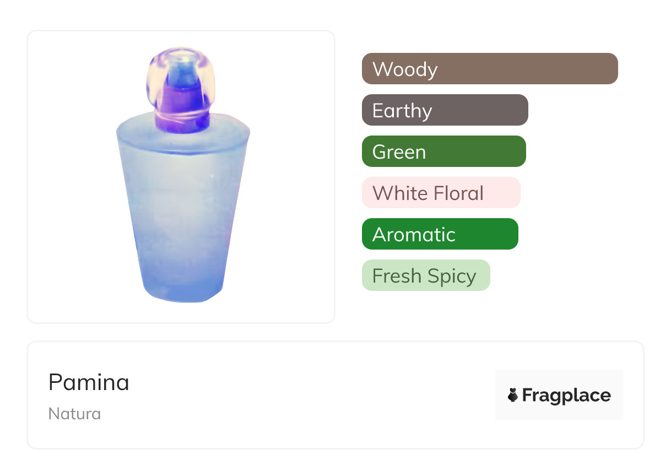Click the "White Floral" text label
The width and height of the screenshot is (671, 476).
tap(428, 193)
